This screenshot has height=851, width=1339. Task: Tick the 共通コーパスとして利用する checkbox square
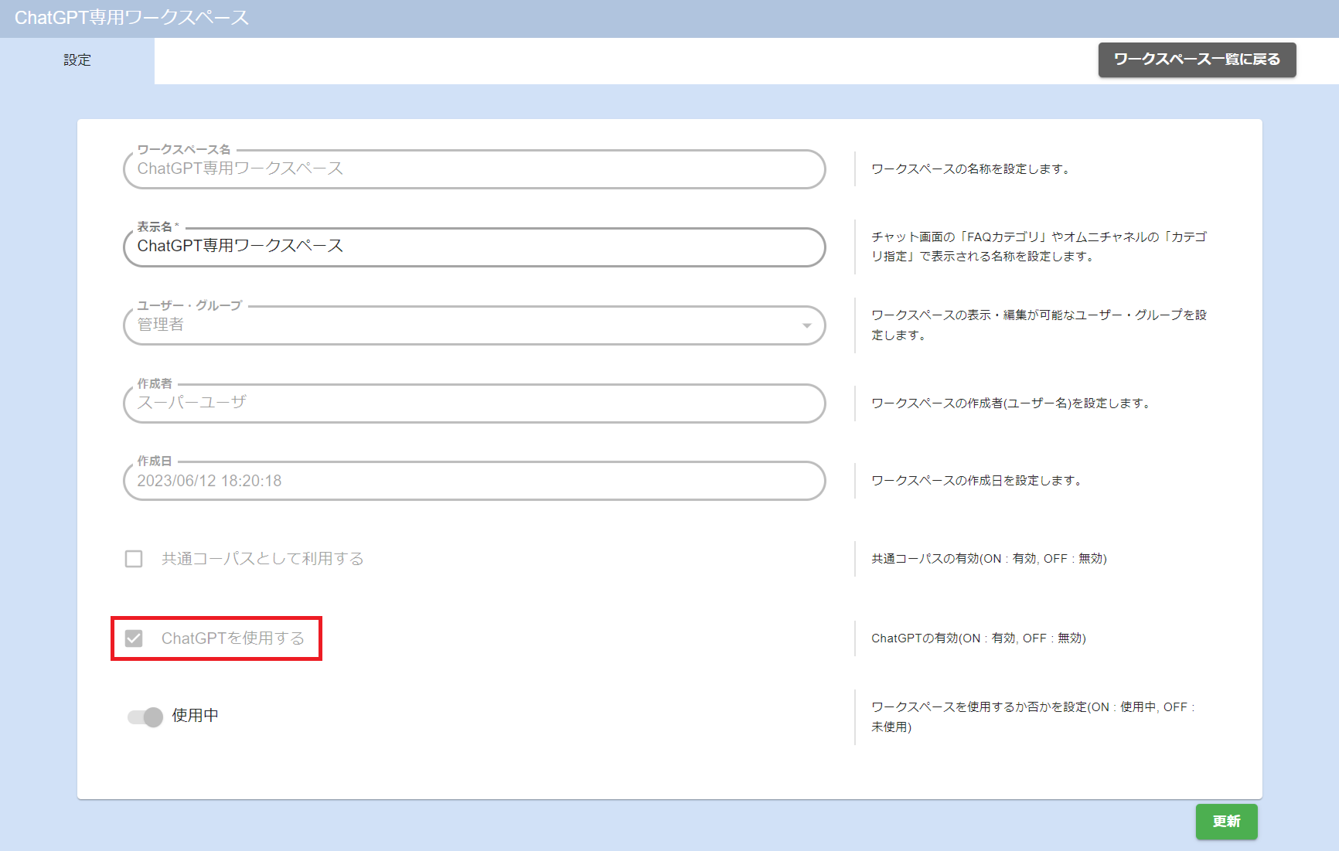point(134,559)
